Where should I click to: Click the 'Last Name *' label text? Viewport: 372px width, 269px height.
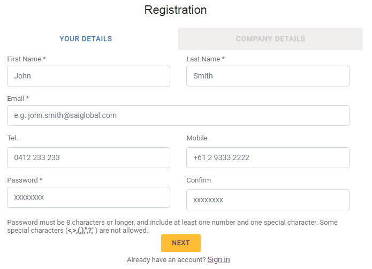click(x=206, y=59)
